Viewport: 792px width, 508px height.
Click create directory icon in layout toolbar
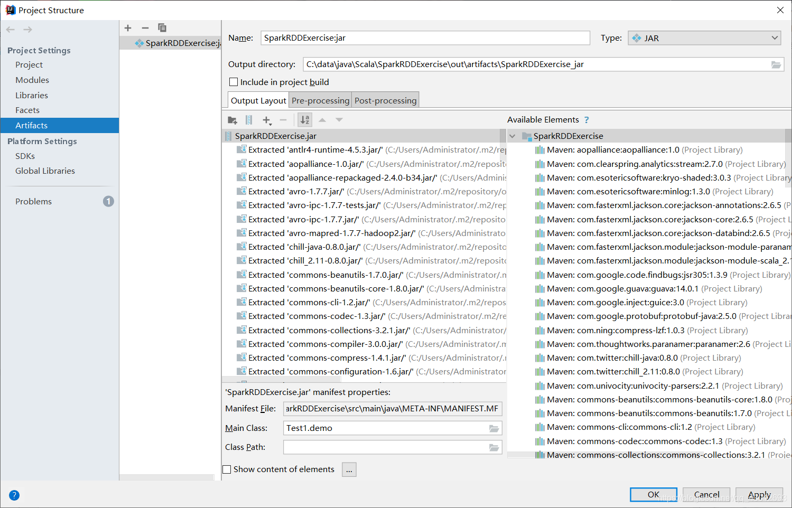click(232, 120)
